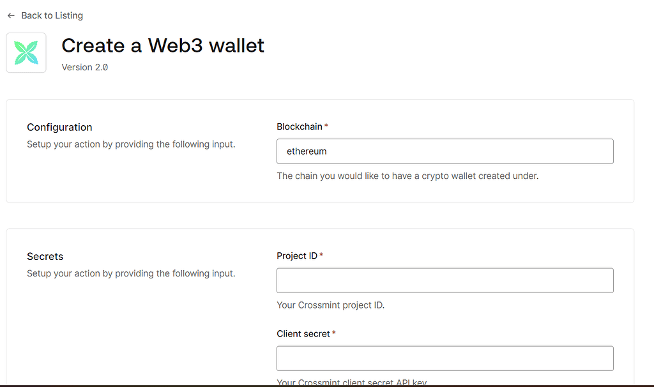
Task: Click the setup description under Secrets
Action: (x=131, y=273)
